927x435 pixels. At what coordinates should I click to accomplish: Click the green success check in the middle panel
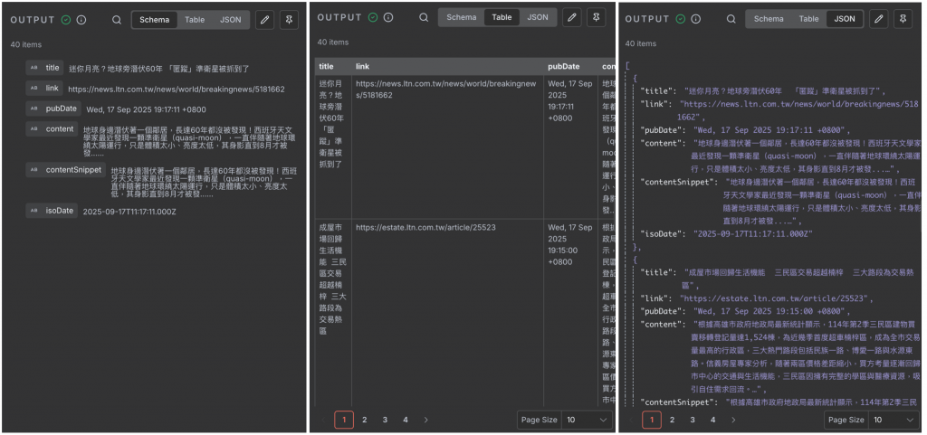click(373, 18)
